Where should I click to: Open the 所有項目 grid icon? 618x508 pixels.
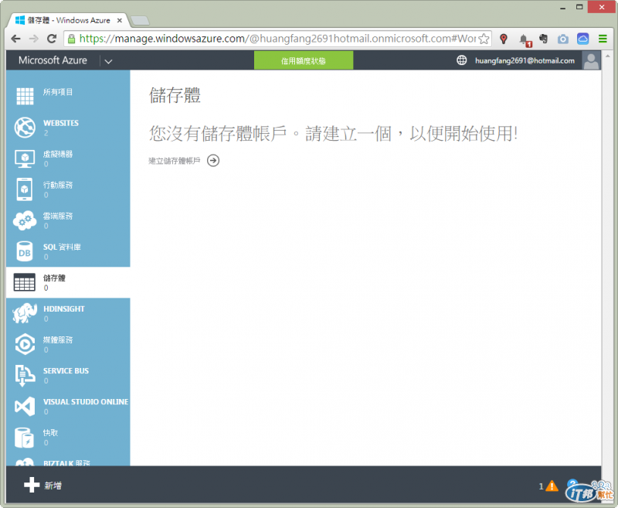coord(25,96)
